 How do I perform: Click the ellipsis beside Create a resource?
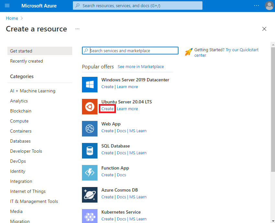click(x=77, y=29)
